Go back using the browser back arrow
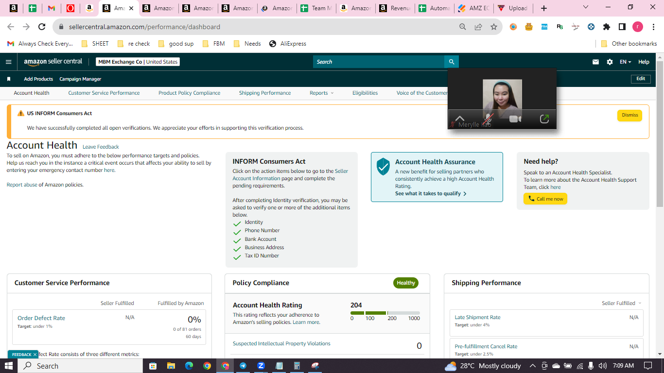The width and height of the screenshot is (664, 373). point(11,27)
